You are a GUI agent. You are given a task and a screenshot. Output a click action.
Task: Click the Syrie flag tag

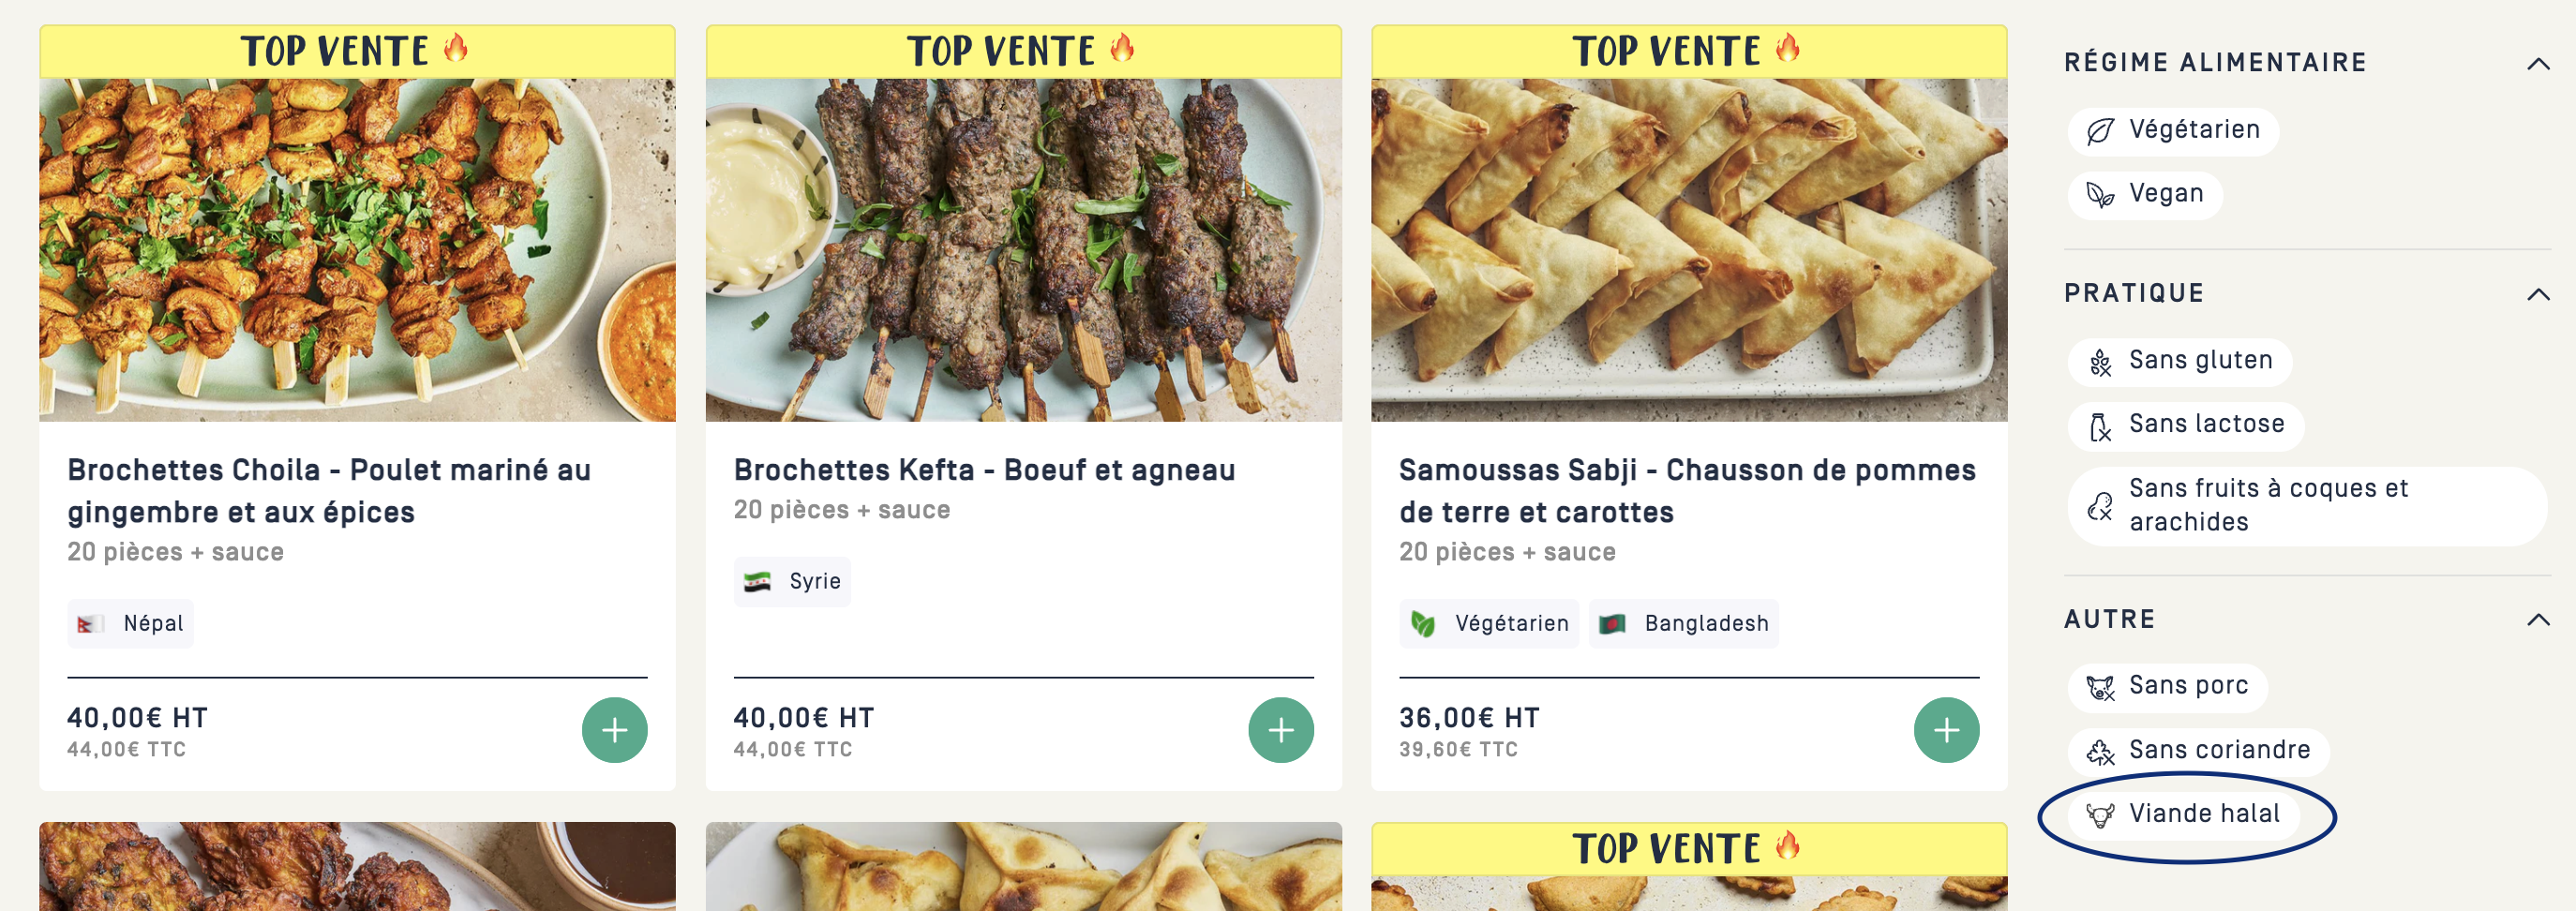pos(792,582)
